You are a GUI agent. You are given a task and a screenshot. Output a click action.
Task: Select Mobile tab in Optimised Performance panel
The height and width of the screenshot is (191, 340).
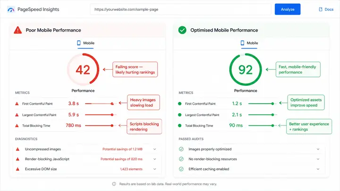[x=249, y=43]
